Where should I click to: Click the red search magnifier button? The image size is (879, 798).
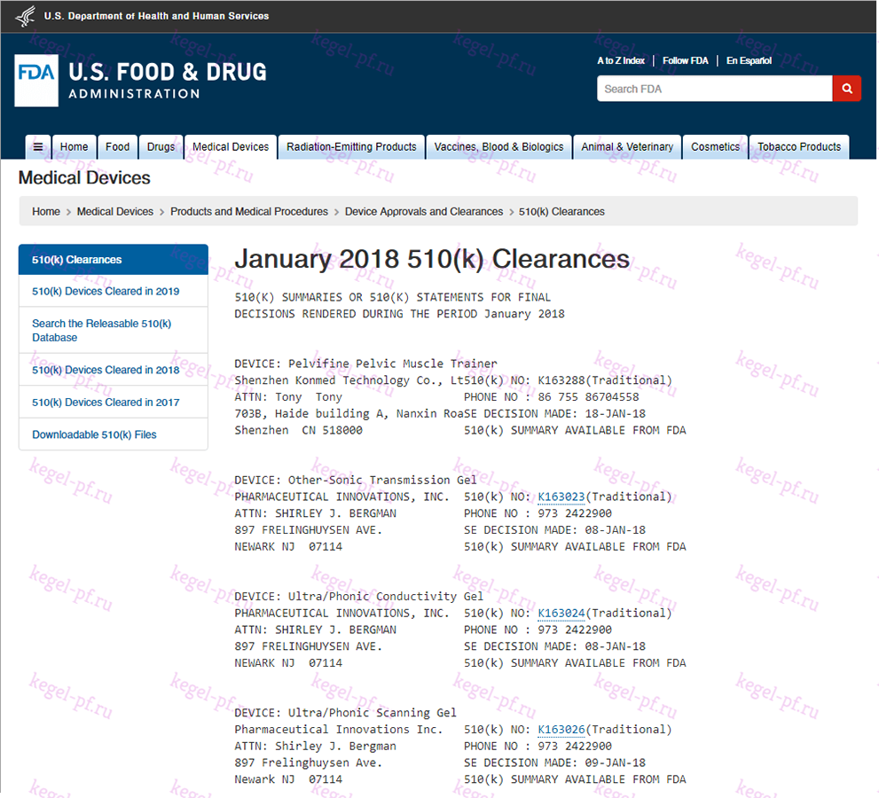coord(846,89)
